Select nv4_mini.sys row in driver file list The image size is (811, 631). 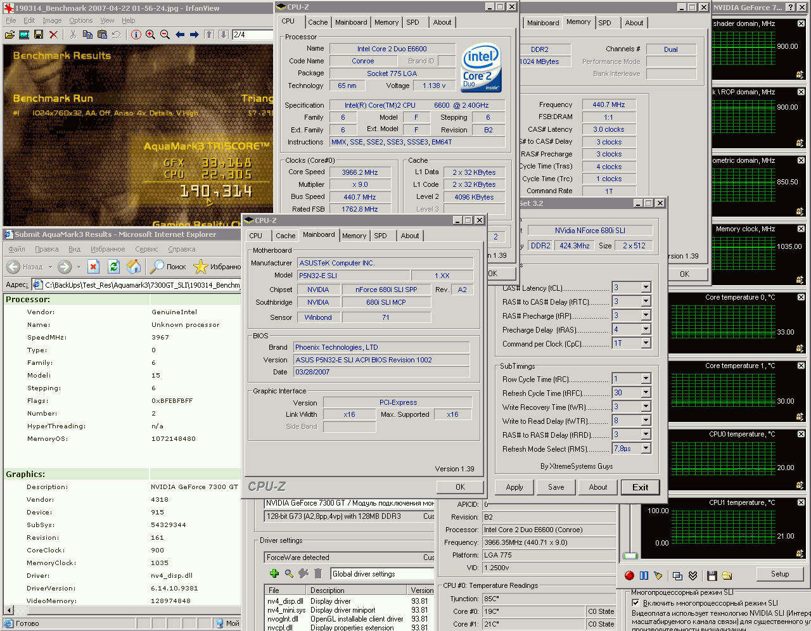point(350,610)
